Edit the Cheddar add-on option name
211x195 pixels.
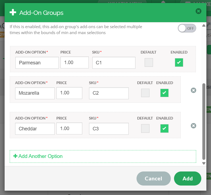pyautogui.click(x=35, y=129)
